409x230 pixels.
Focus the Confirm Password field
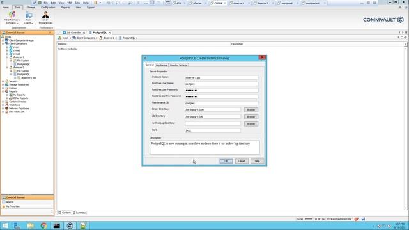click(222, 96)
